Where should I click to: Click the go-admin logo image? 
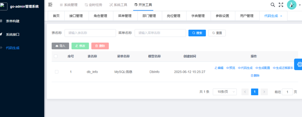(4, 6)
